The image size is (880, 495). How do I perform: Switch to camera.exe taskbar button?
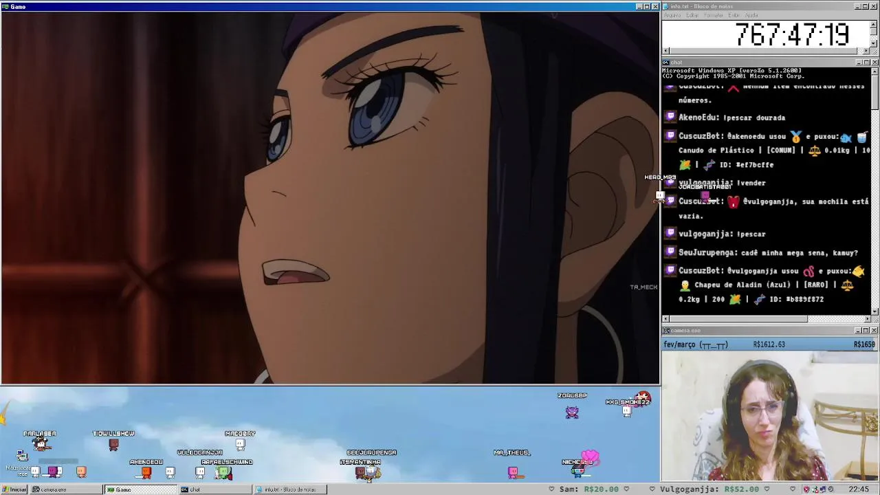pyautogui.click(x=67, y=489)
